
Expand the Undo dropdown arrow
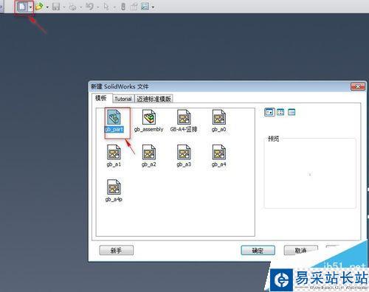[97, 7]
